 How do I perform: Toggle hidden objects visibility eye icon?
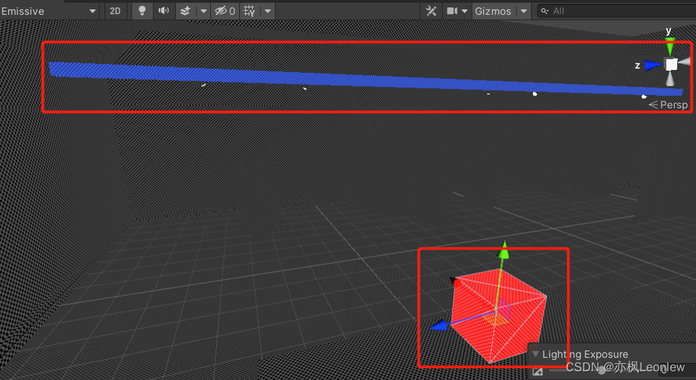tap(224, 11)
